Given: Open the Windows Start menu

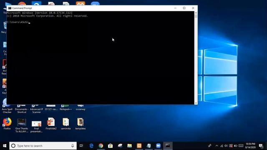Looking at the screenshot, I should pos(5,146).
